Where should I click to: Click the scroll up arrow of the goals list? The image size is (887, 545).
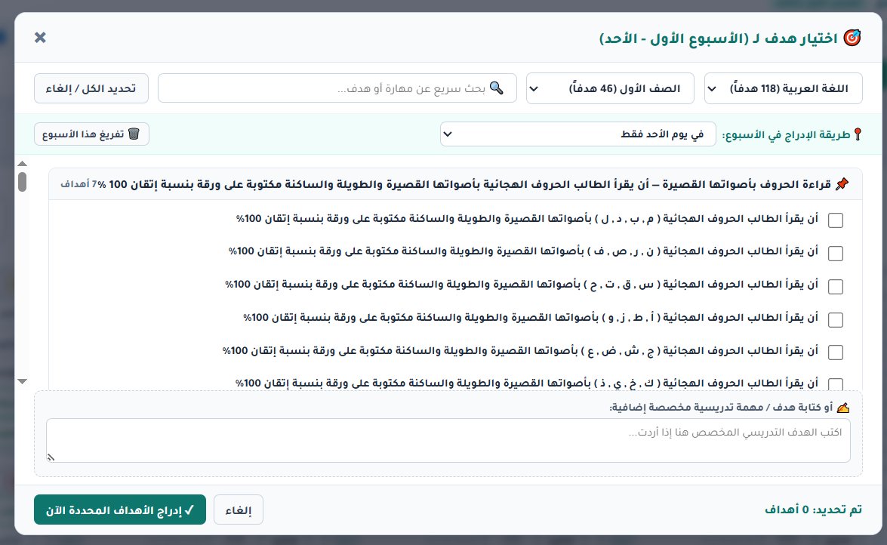click(x=22, y=164)
